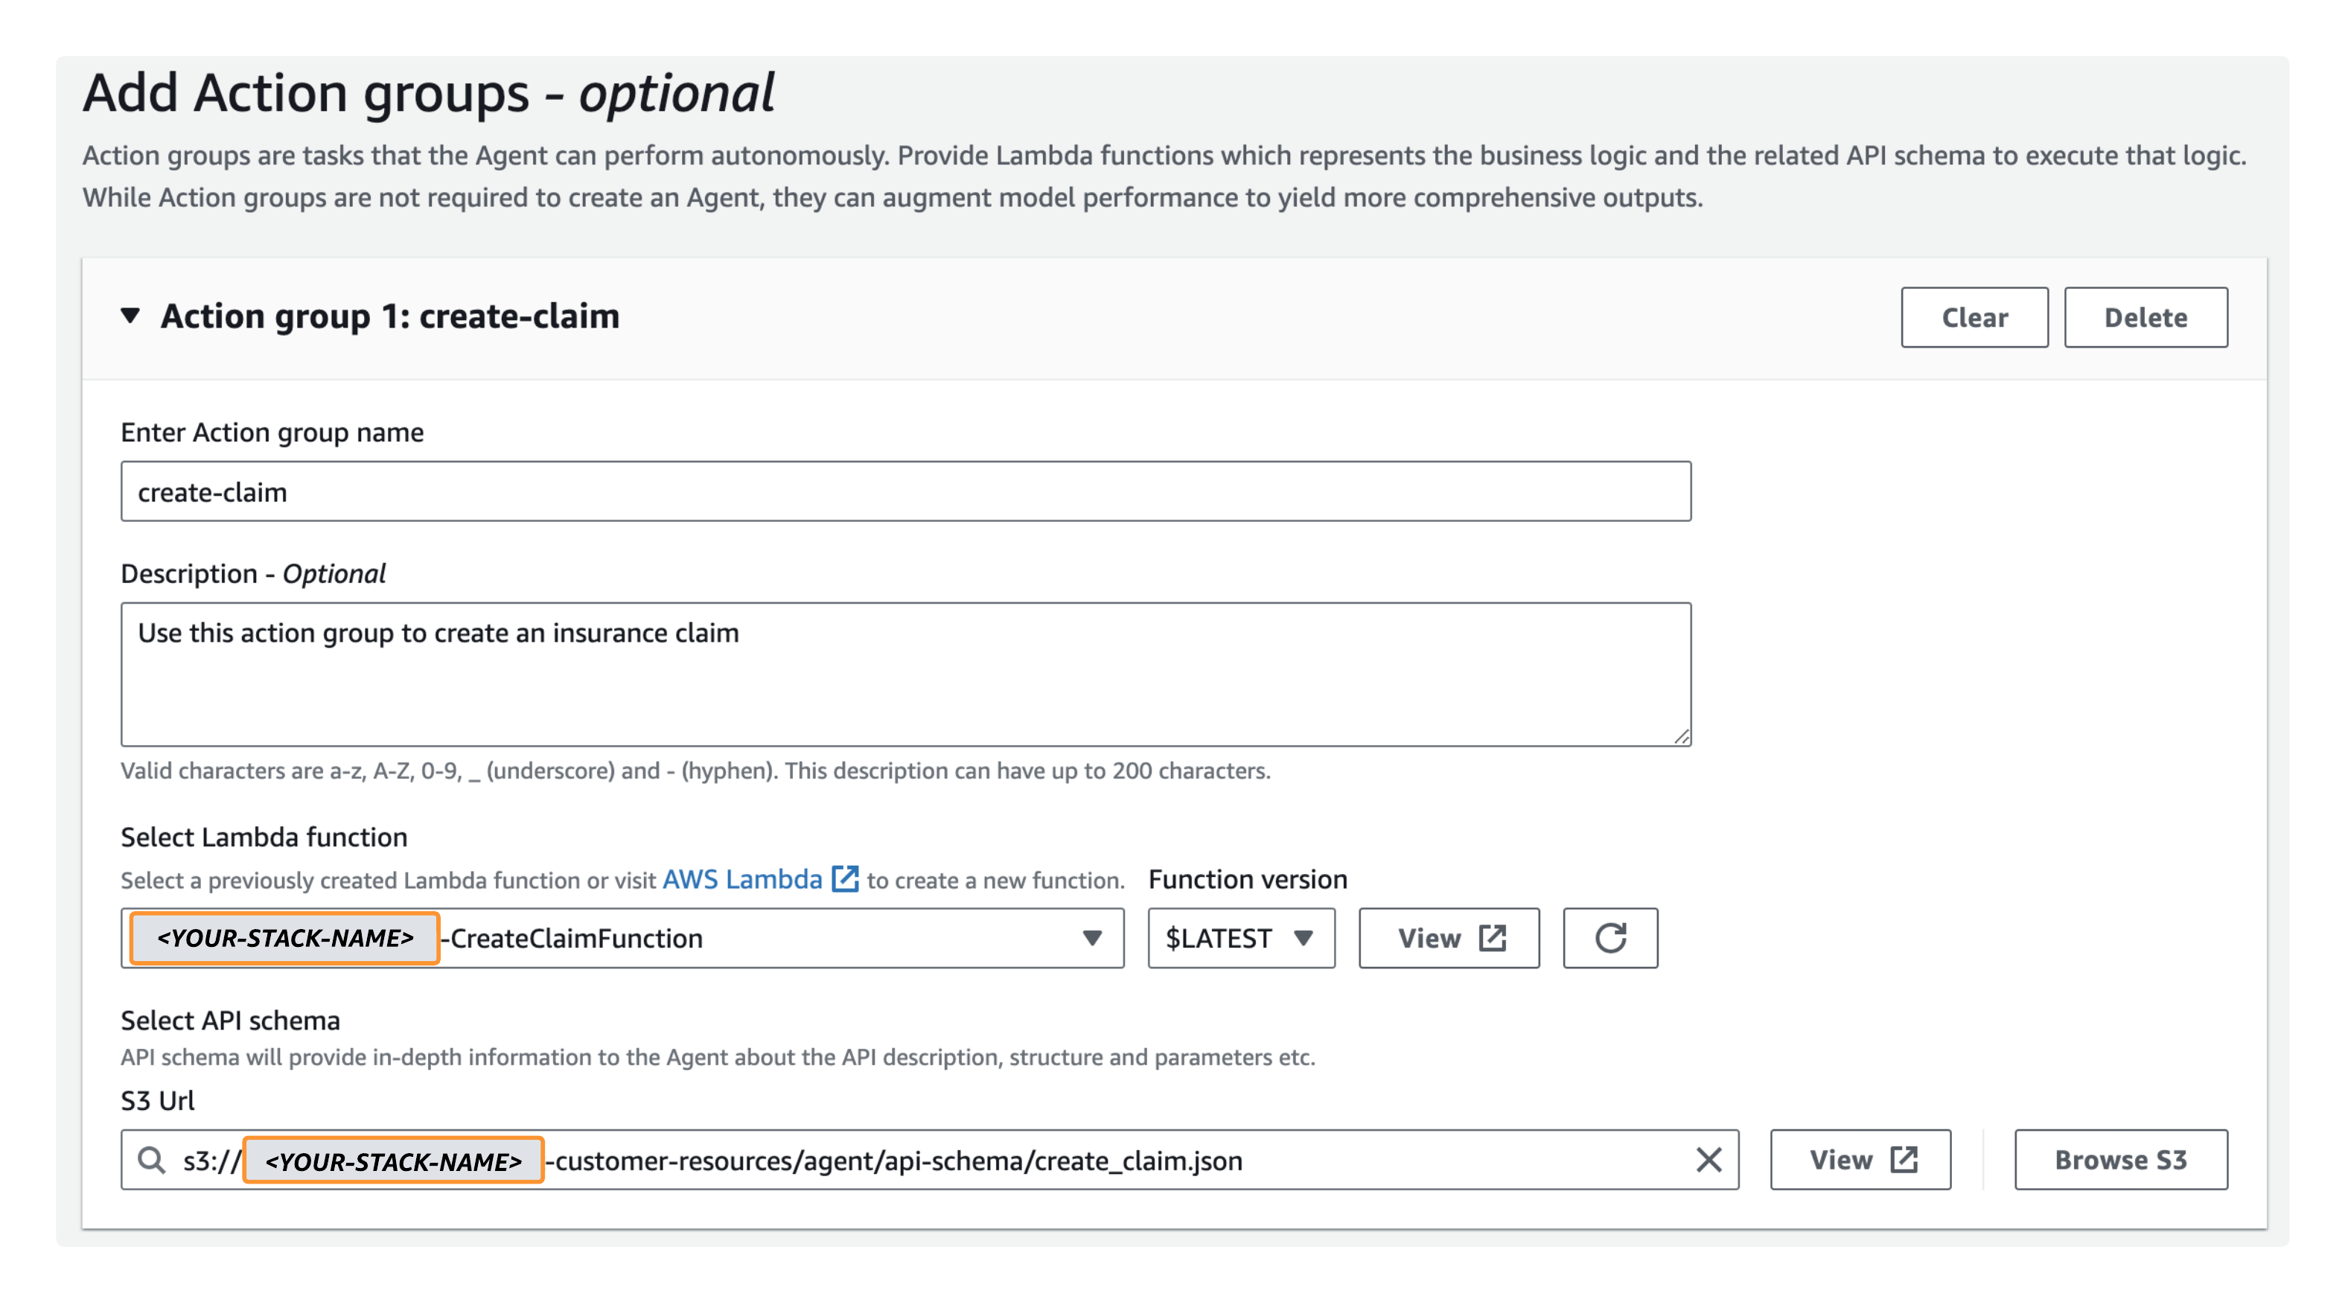The width and height of the screenshot is (2345, 1302).
Task: Open the Browse S3 dialog
Action: [2120, 1160]
